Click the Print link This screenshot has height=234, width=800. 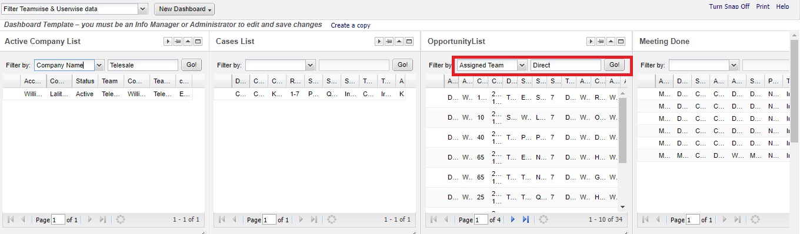[x=762, y=6]
